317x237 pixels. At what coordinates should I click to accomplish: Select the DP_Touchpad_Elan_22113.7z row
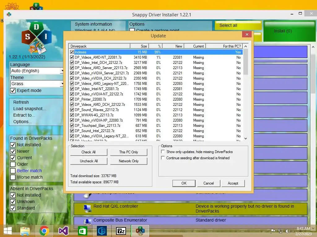click(156, 125)
